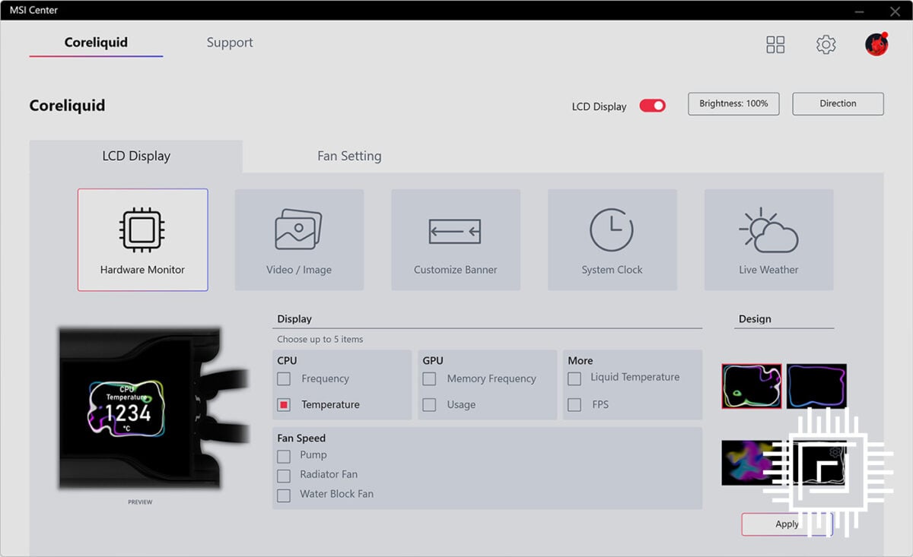Select the System Clock display mode
The height and width of the screenshot is (557, 913).
coord(612,240)
